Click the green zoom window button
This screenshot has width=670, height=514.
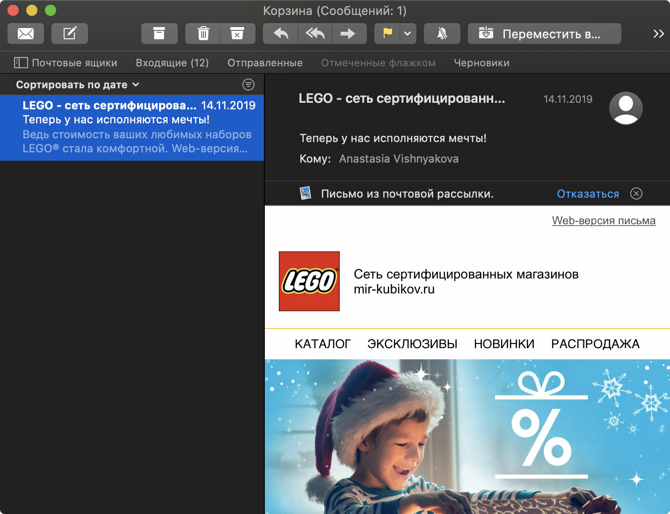point(50,10)
